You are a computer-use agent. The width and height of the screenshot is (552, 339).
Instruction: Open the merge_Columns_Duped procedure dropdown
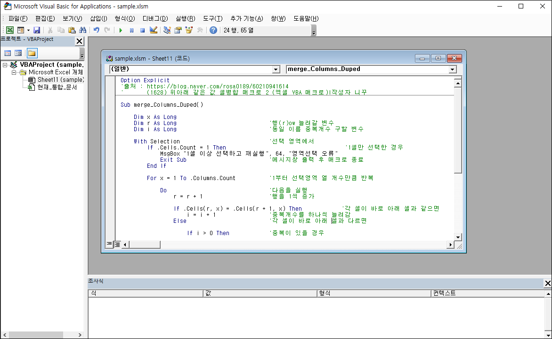pos(453,70)
